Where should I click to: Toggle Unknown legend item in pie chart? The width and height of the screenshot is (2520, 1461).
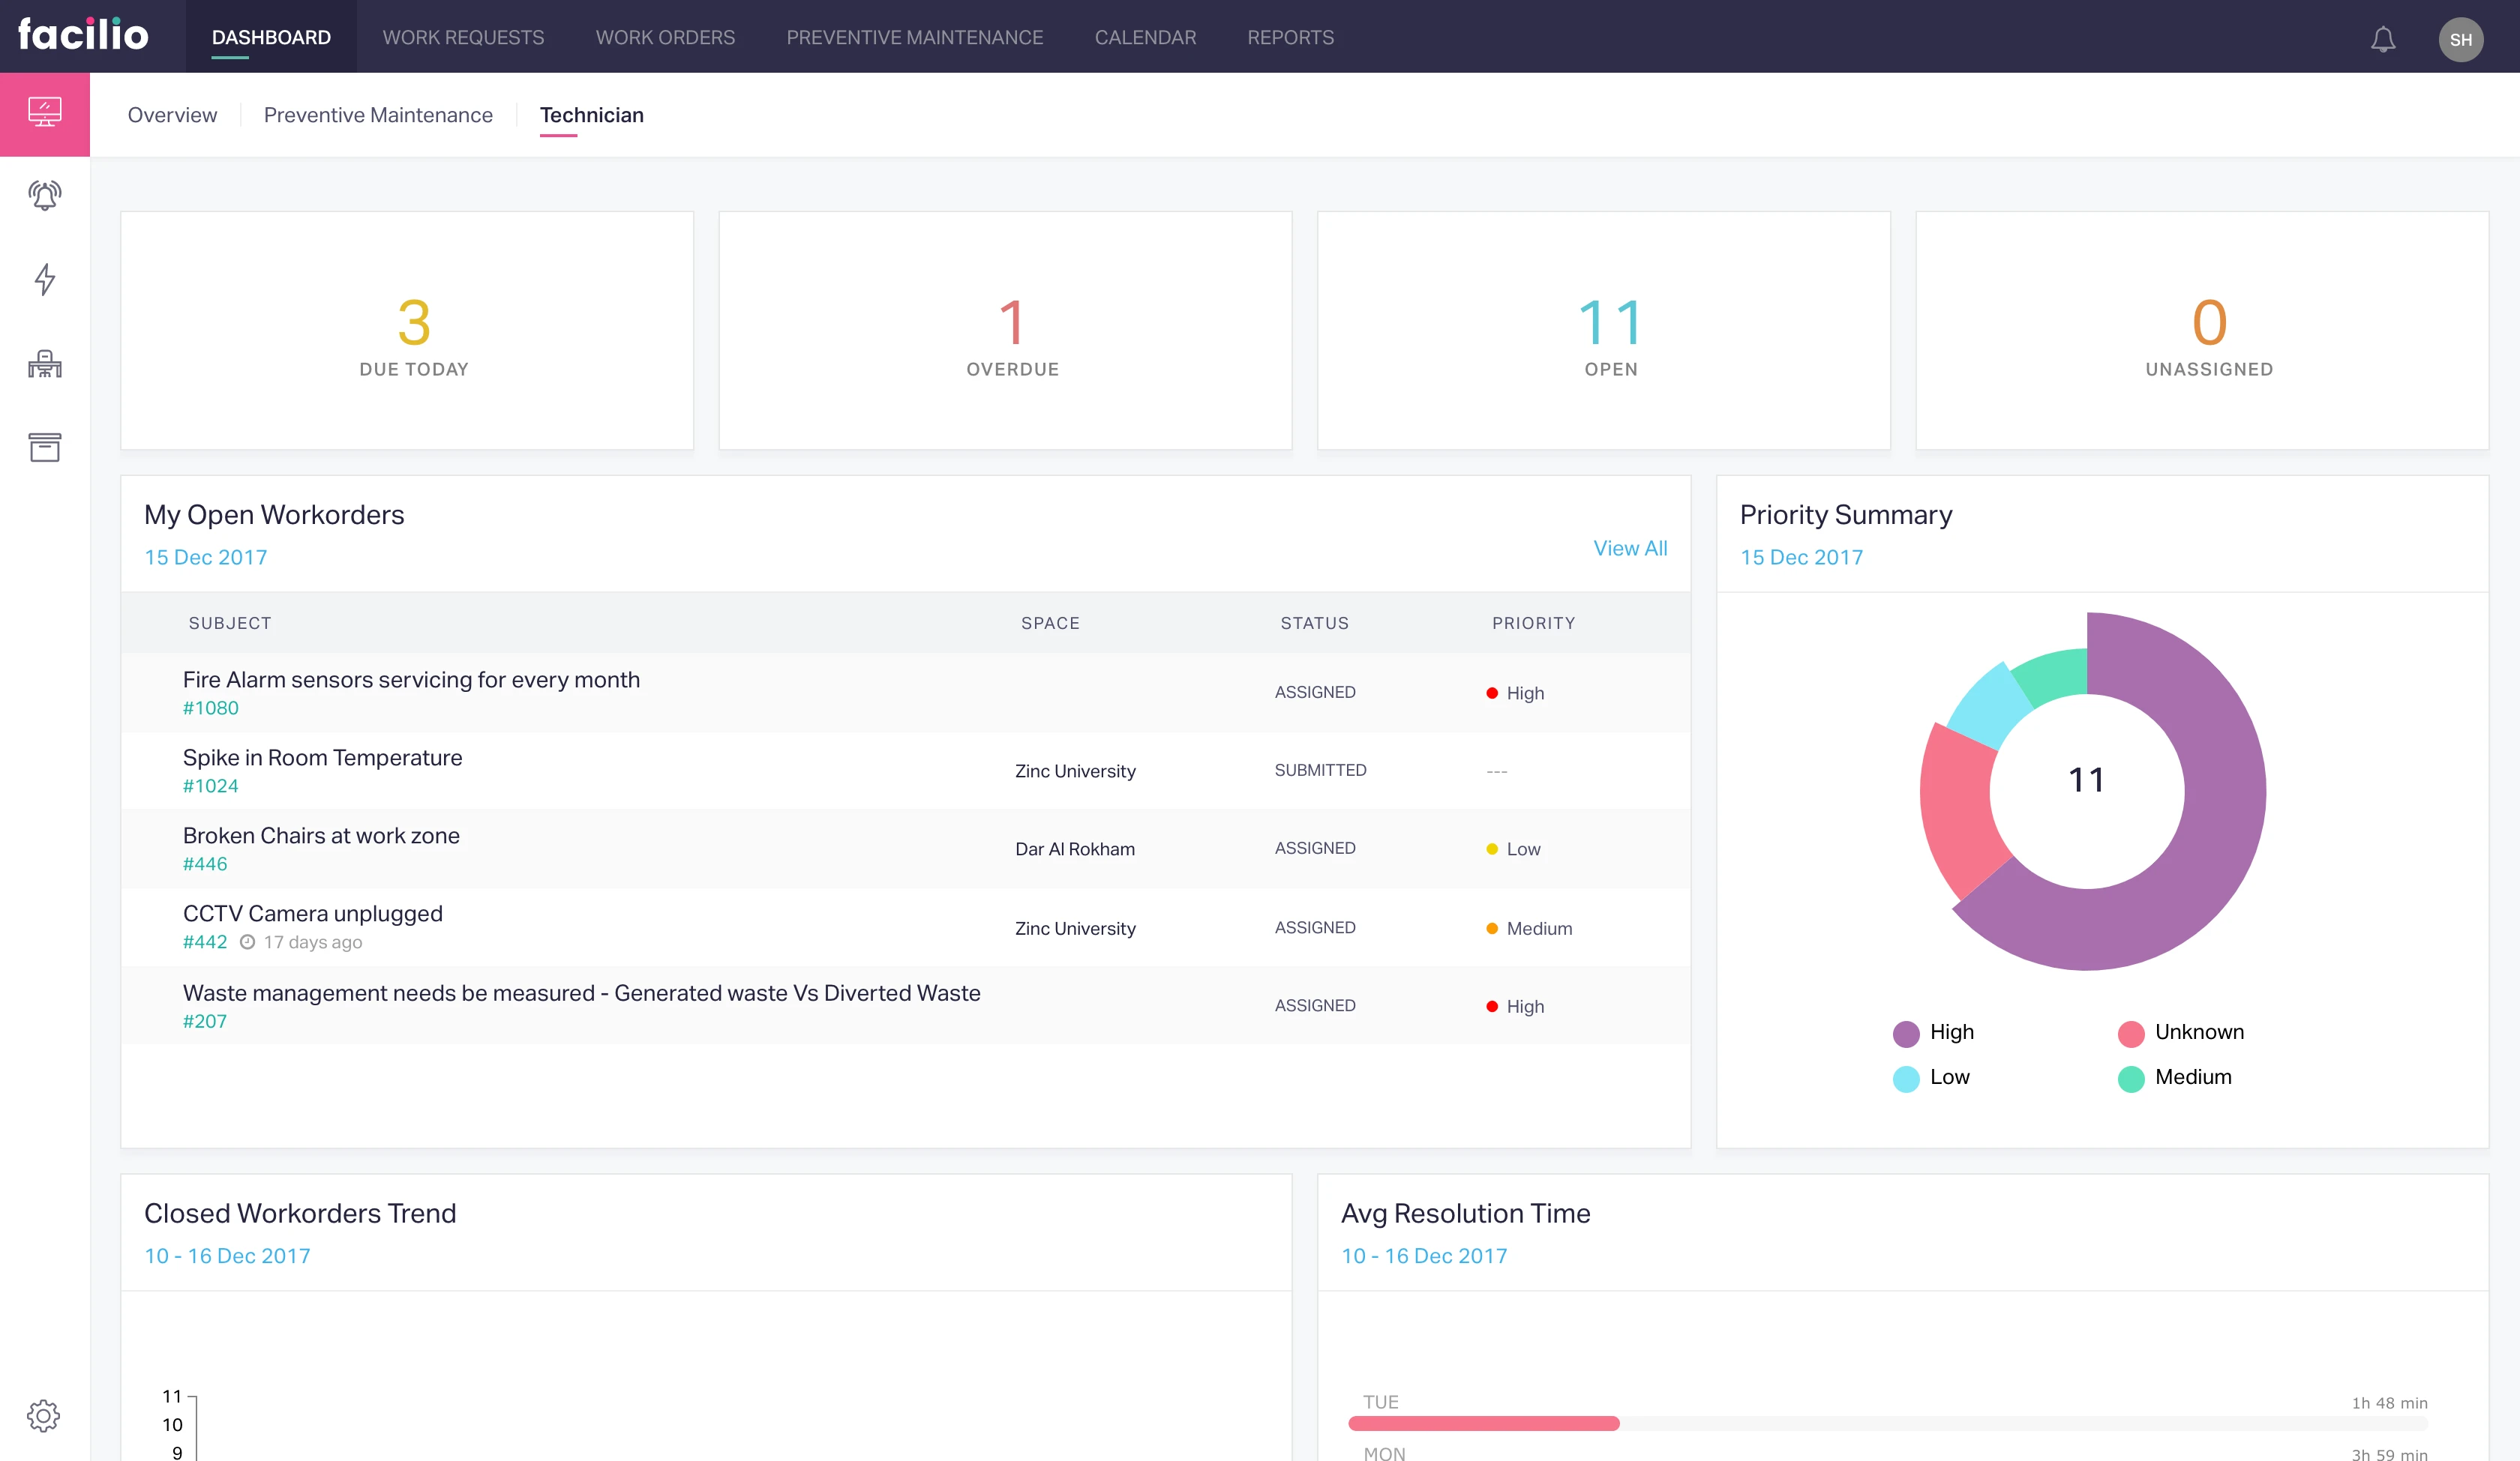pyautogui.click(x=2180, y=1032)
